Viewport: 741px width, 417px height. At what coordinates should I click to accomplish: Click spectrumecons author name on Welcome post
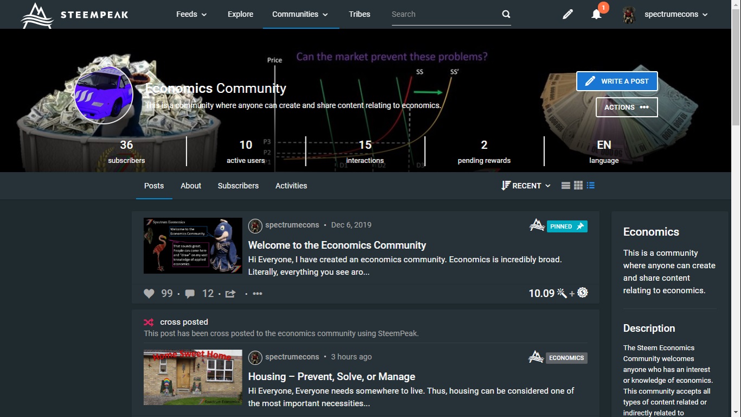292,225
